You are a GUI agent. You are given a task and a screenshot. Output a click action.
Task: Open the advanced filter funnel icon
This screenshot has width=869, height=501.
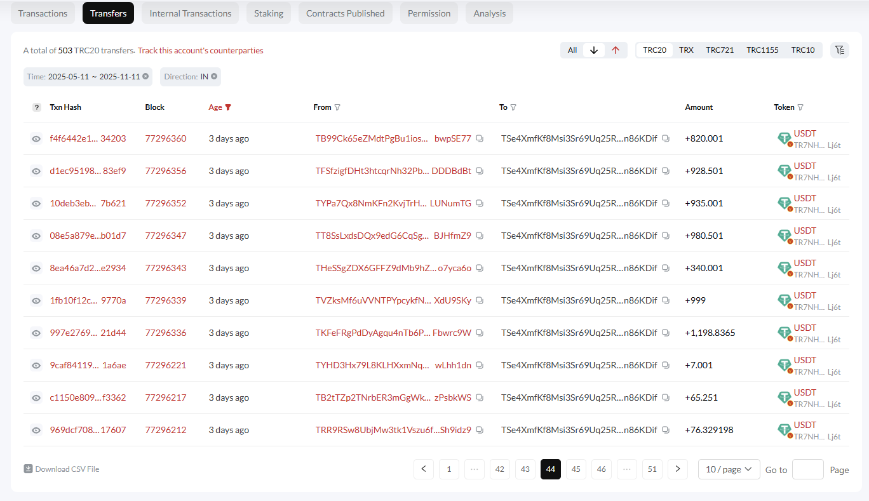(x=840, y=50)
